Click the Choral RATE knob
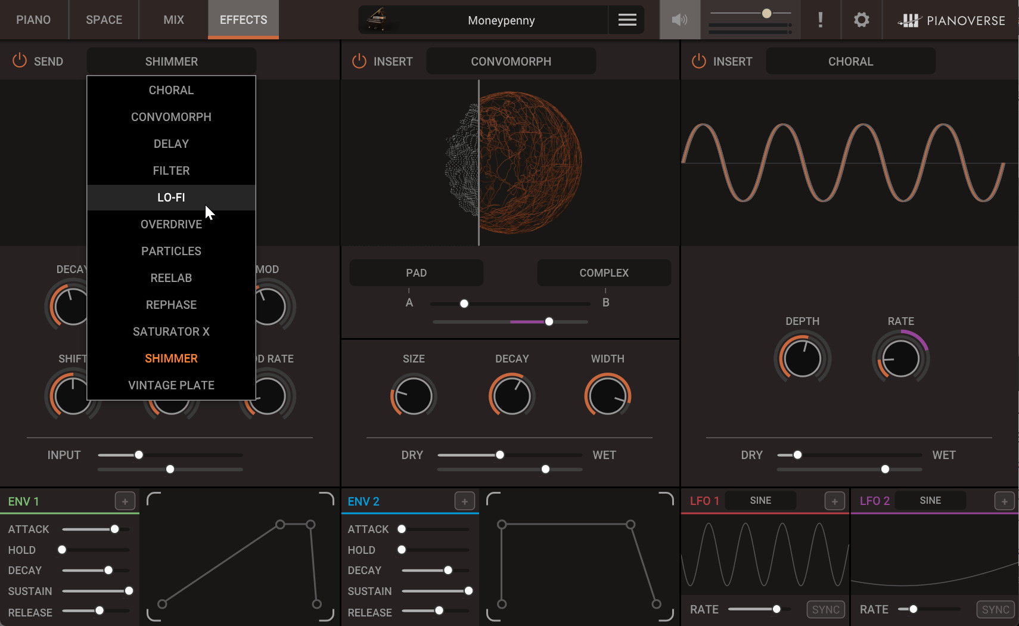This screenshot has width=1019, height=626. click(x=901, y=359)
